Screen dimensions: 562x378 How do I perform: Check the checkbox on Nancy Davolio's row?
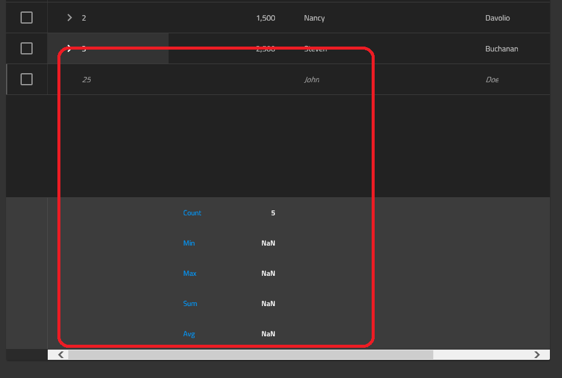(x=26, y=18)
